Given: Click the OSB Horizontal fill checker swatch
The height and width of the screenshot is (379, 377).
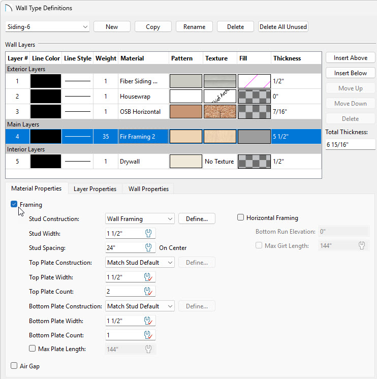Looking at the screenshot, I should click(x=254, y=111).
